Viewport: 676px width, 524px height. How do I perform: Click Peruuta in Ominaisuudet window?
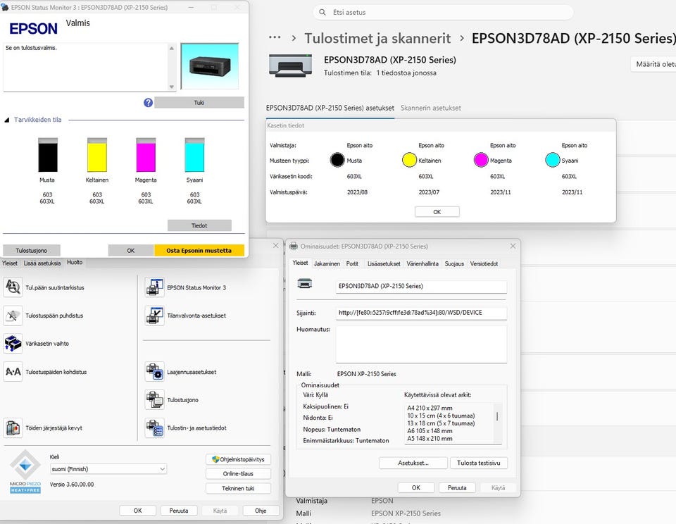(457, 488)
